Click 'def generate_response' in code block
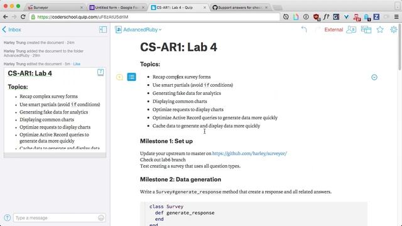This screenshot has width=402, height=226. pos(185,213)
